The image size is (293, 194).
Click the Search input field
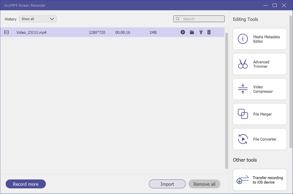(x=202, y=19)
